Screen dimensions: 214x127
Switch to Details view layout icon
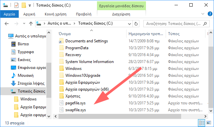(202, 123)
